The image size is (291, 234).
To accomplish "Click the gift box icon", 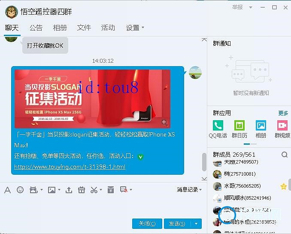I will (82, 190).
